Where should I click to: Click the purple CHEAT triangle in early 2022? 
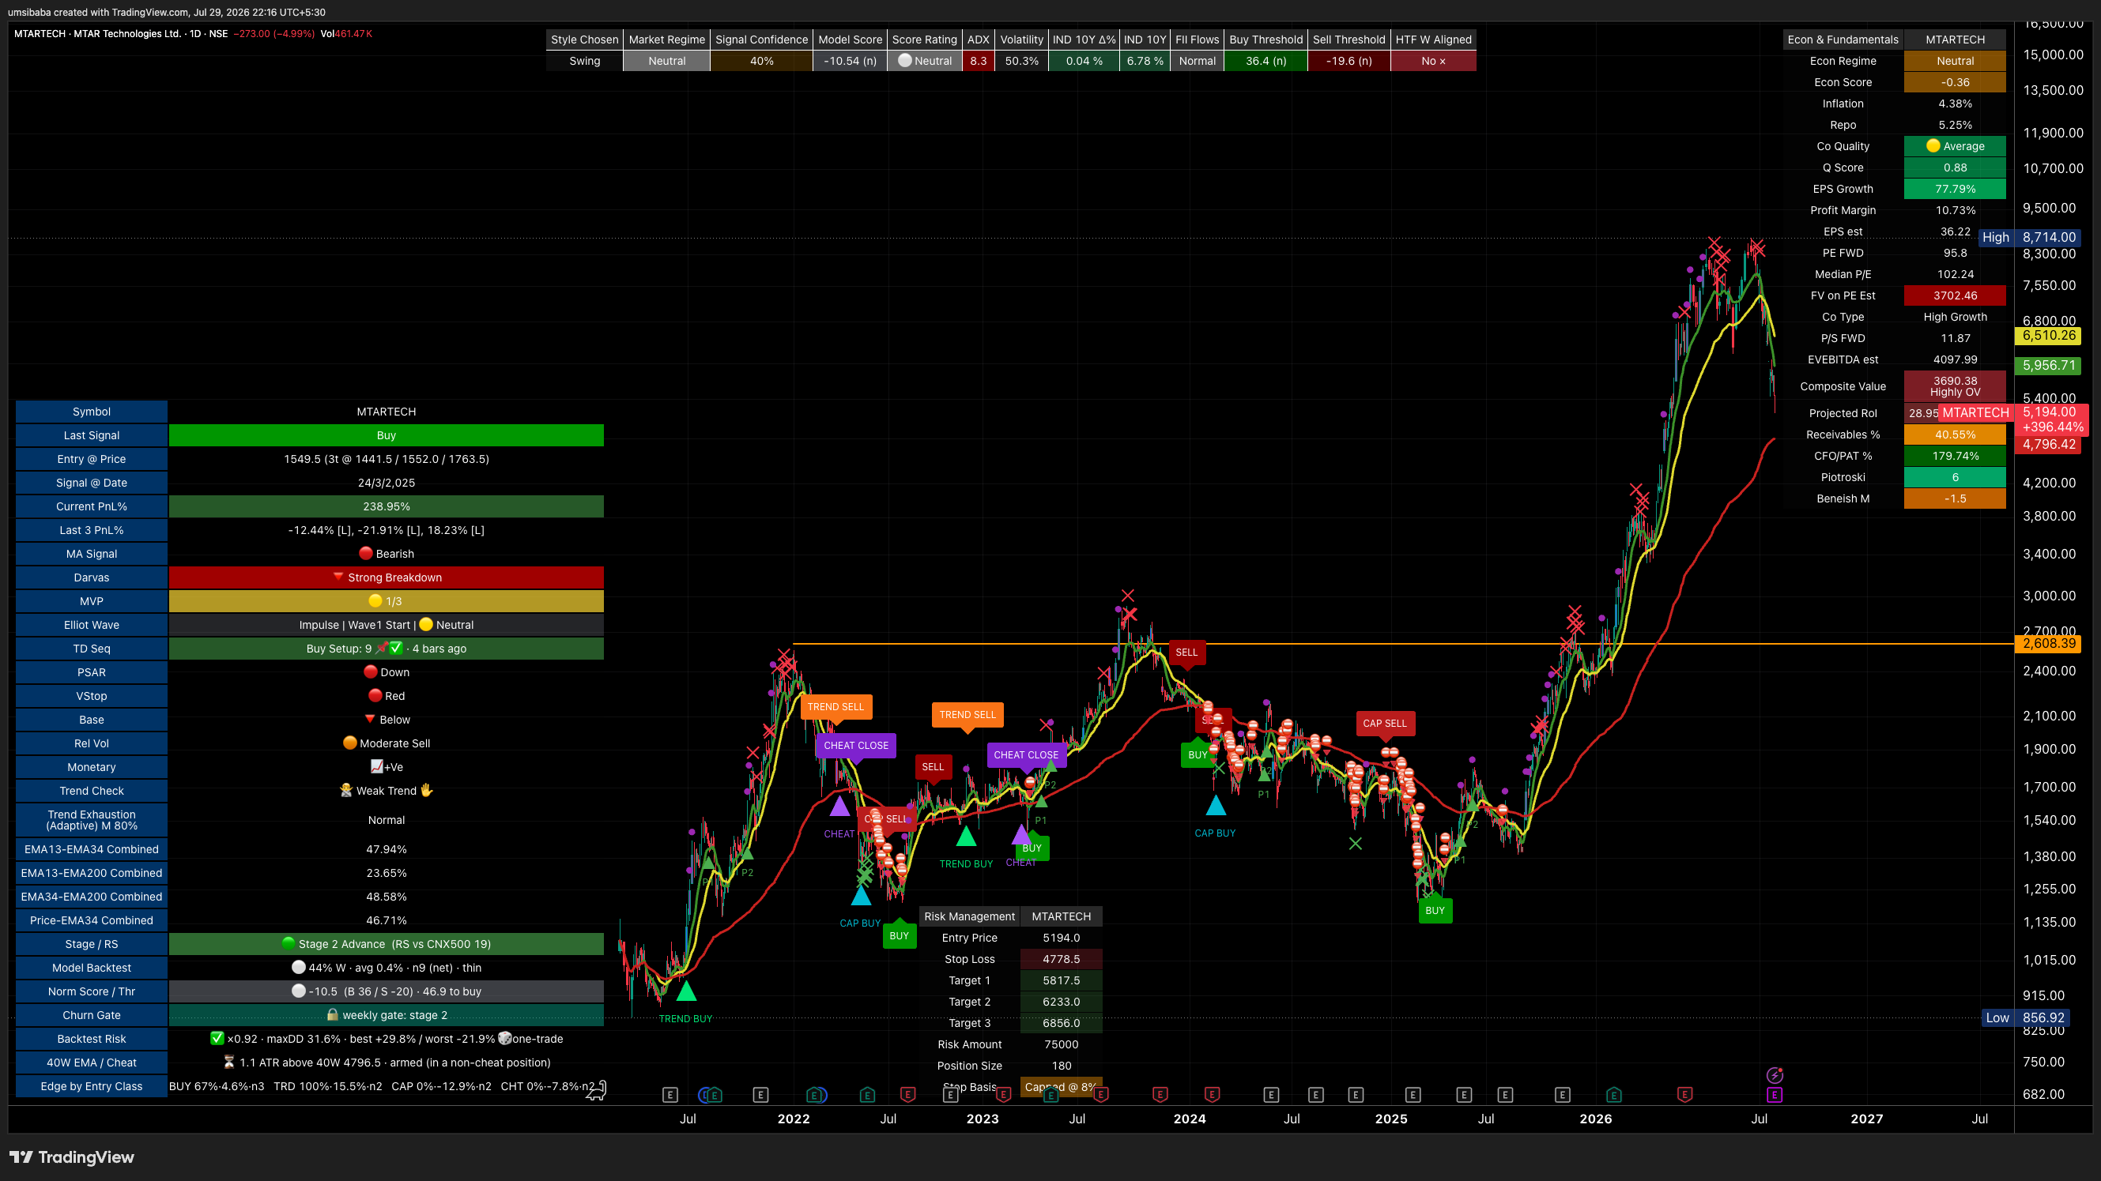839,806
